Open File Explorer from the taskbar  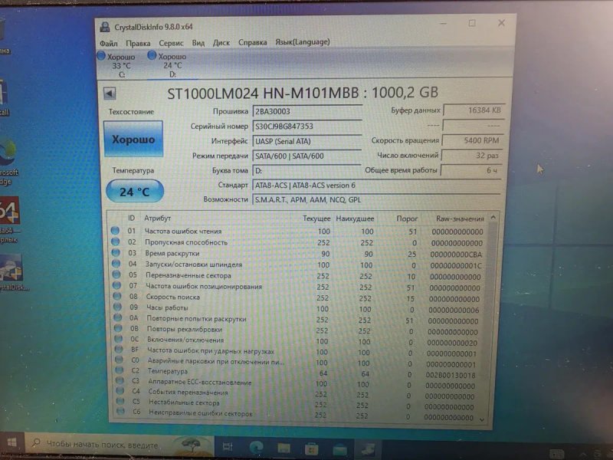coord(284,448)
